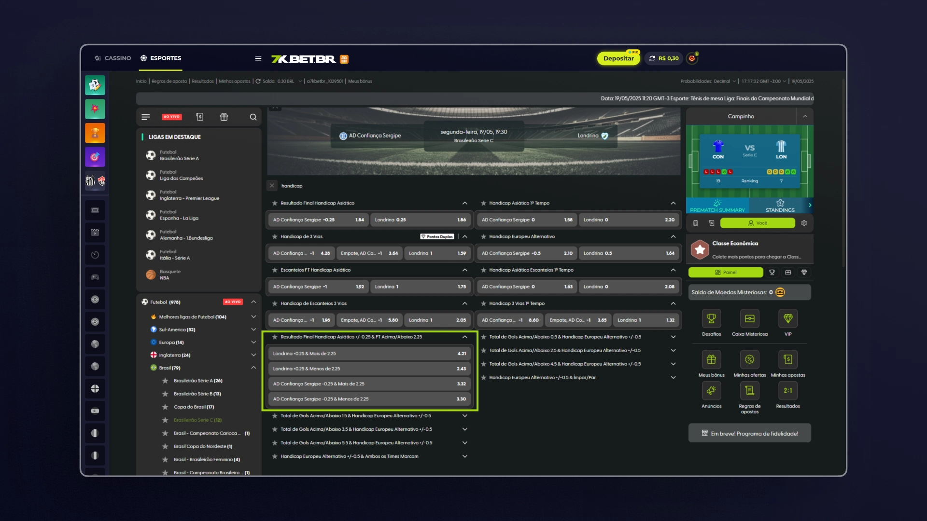Viewport: 927px width, 521px height.
Task: Open the STANDINGS tab
Action: click(780, 206)
